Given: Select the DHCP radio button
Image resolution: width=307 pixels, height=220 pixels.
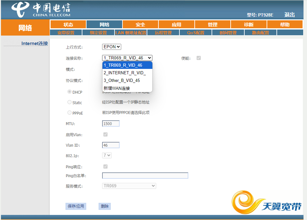Looking at the screenshot, I should tap(69, 92).
